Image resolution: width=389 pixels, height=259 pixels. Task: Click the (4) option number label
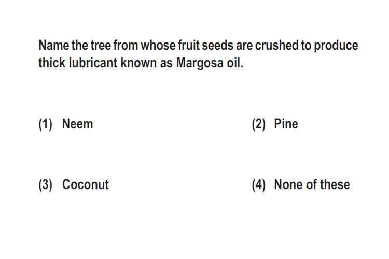pos(258,185)
